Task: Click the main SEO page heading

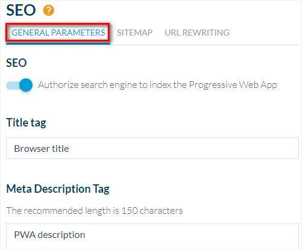Action: (21, 10)
